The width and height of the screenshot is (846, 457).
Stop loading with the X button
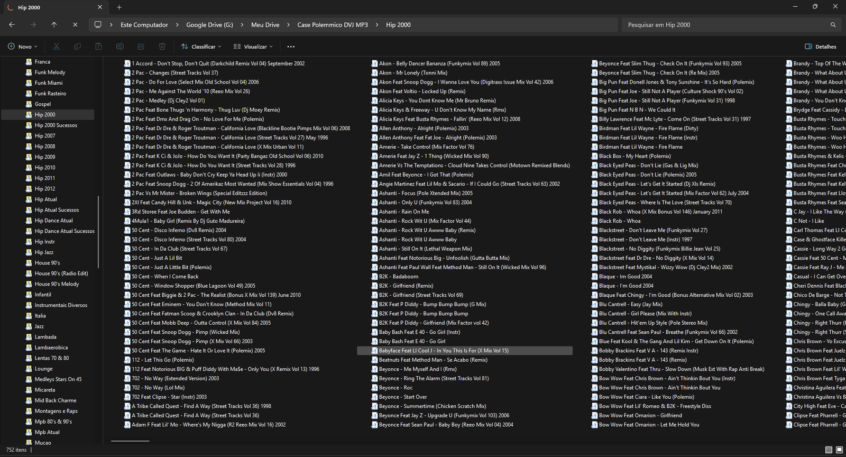pos(75,25)
